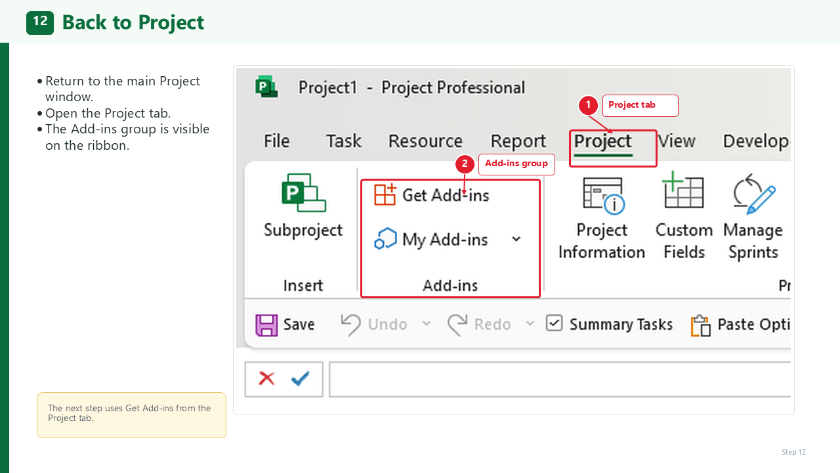840x473 pixels.
Task: Switch to the Task tab
Action: [x=344, y=141]
